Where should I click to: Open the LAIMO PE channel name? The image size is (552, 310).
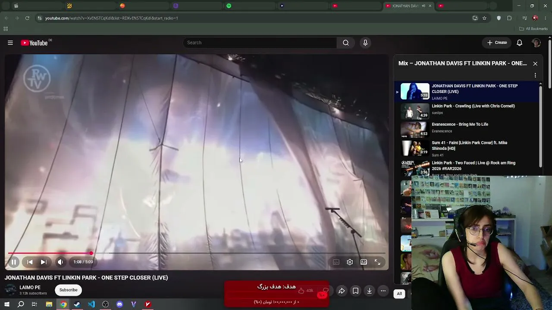click(30, 287)
